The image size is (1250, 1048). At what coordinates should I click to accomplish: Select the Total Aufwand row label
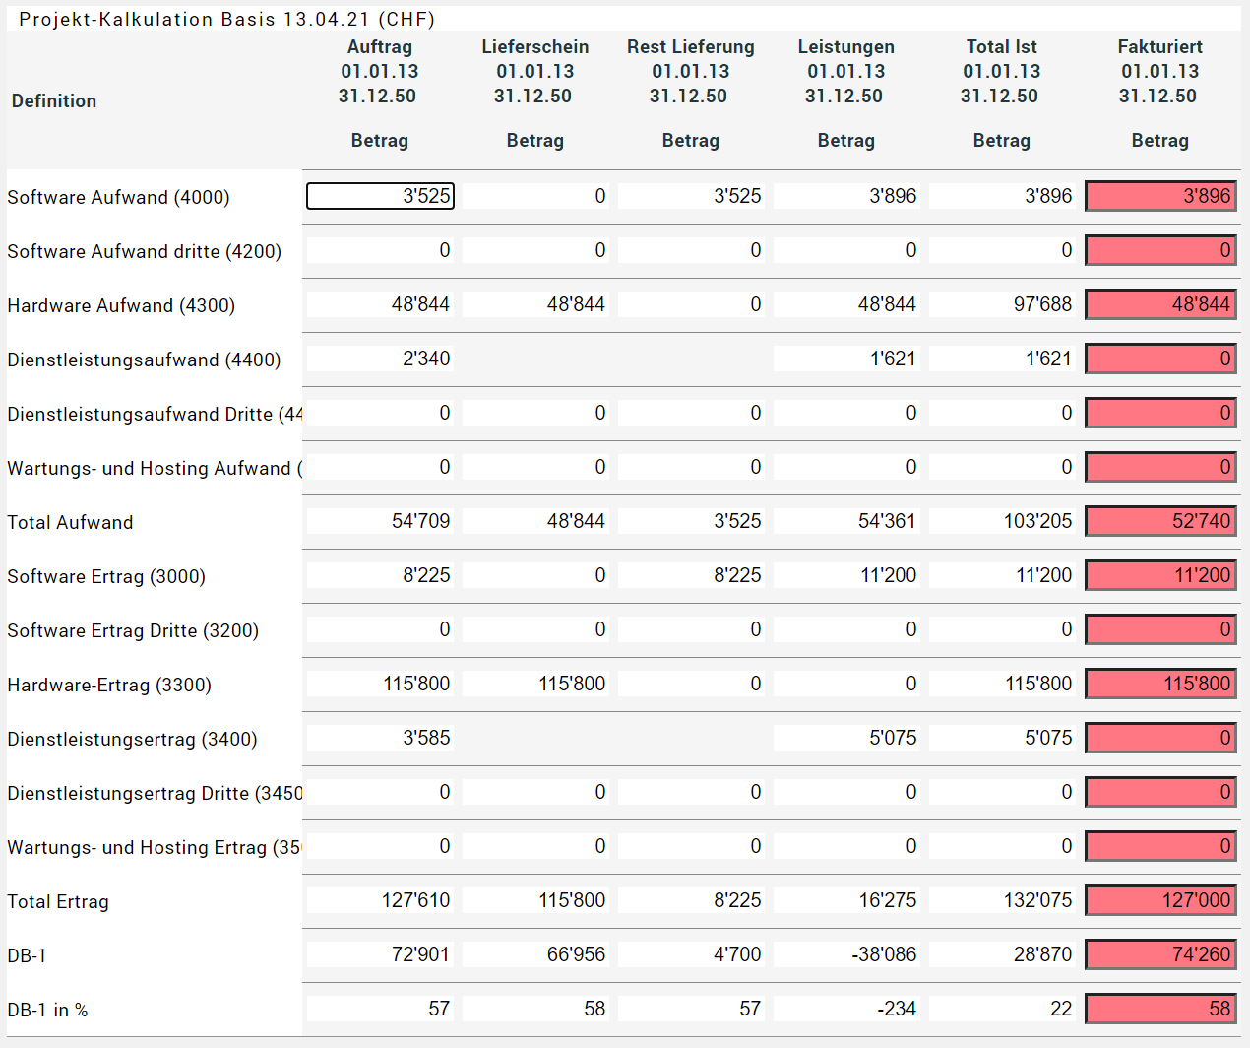pyautogui.click(x=70, y=522)
